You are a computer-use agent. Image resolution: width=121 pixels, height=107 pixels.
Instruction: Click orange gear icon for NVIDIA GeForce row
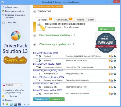[x=109, y=94]
